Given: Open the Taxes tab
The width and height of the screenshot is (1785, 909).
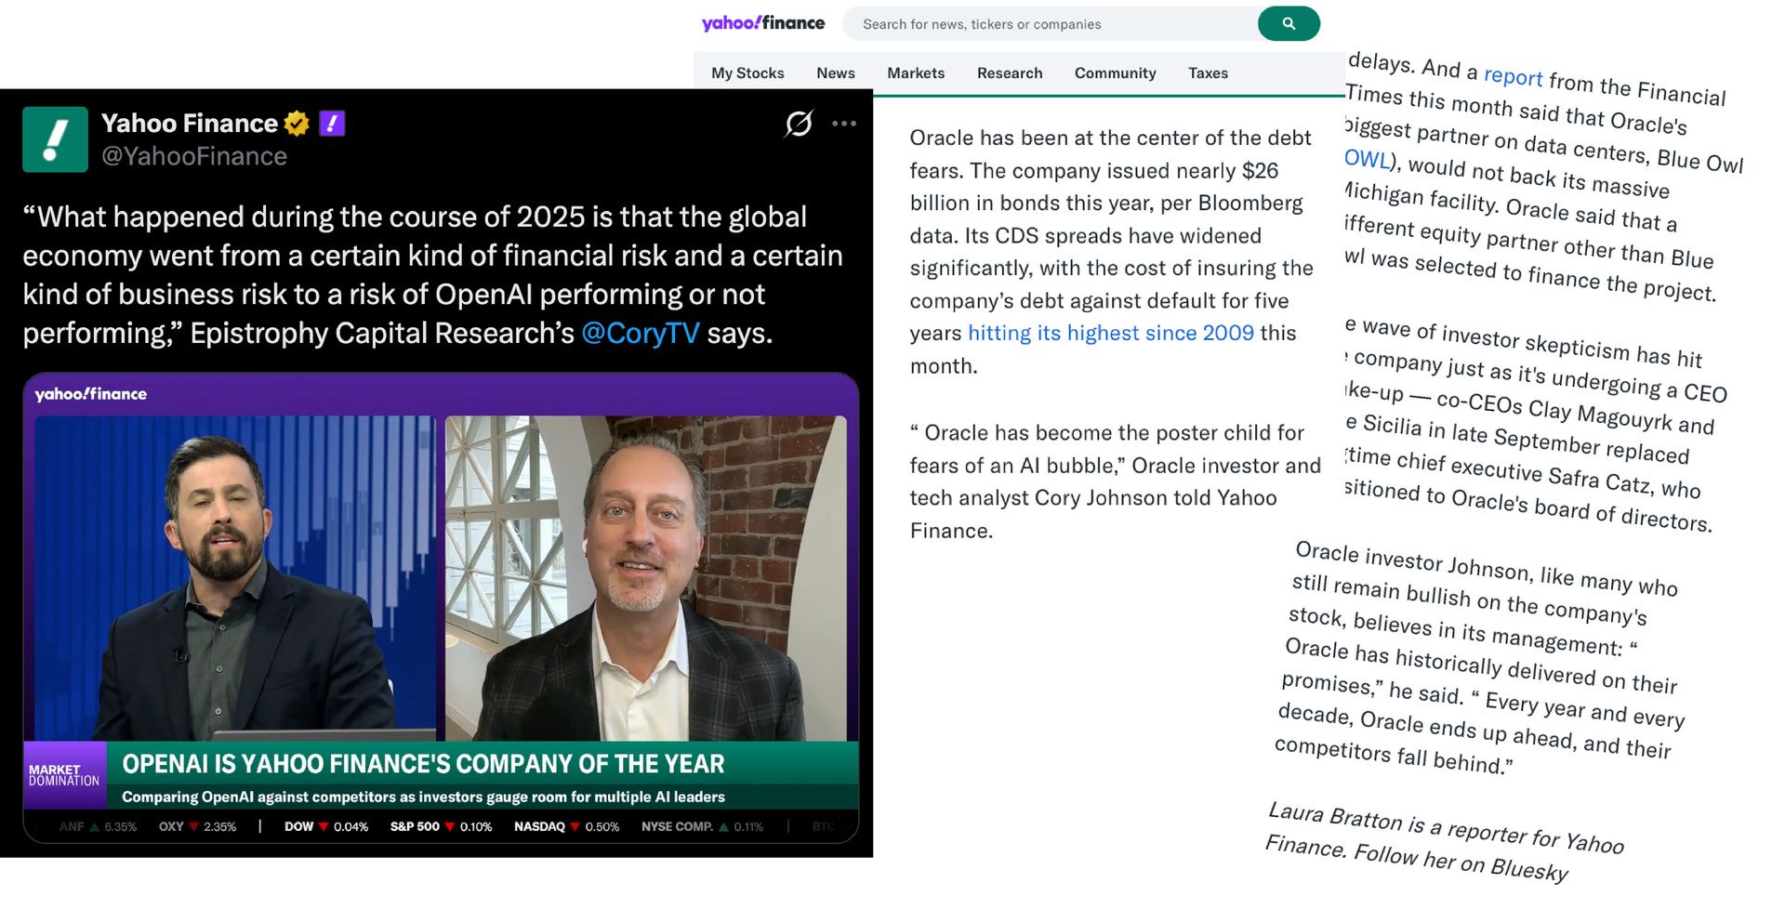Looking at the screenshot, I should tap(1208, 73).
